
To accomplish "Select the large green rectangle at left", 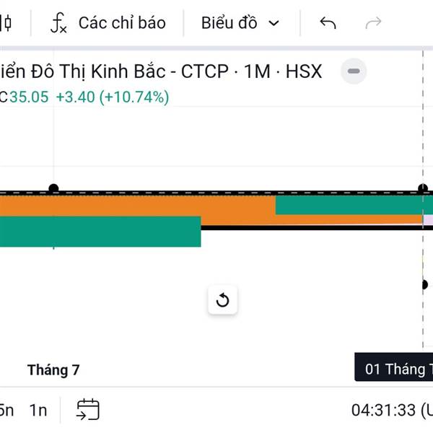I will click(x=100, y=232).
